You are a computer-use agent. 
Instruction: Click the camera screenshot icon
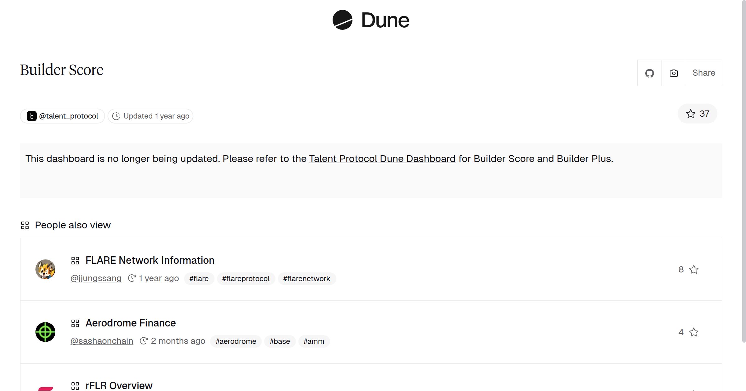674,73
